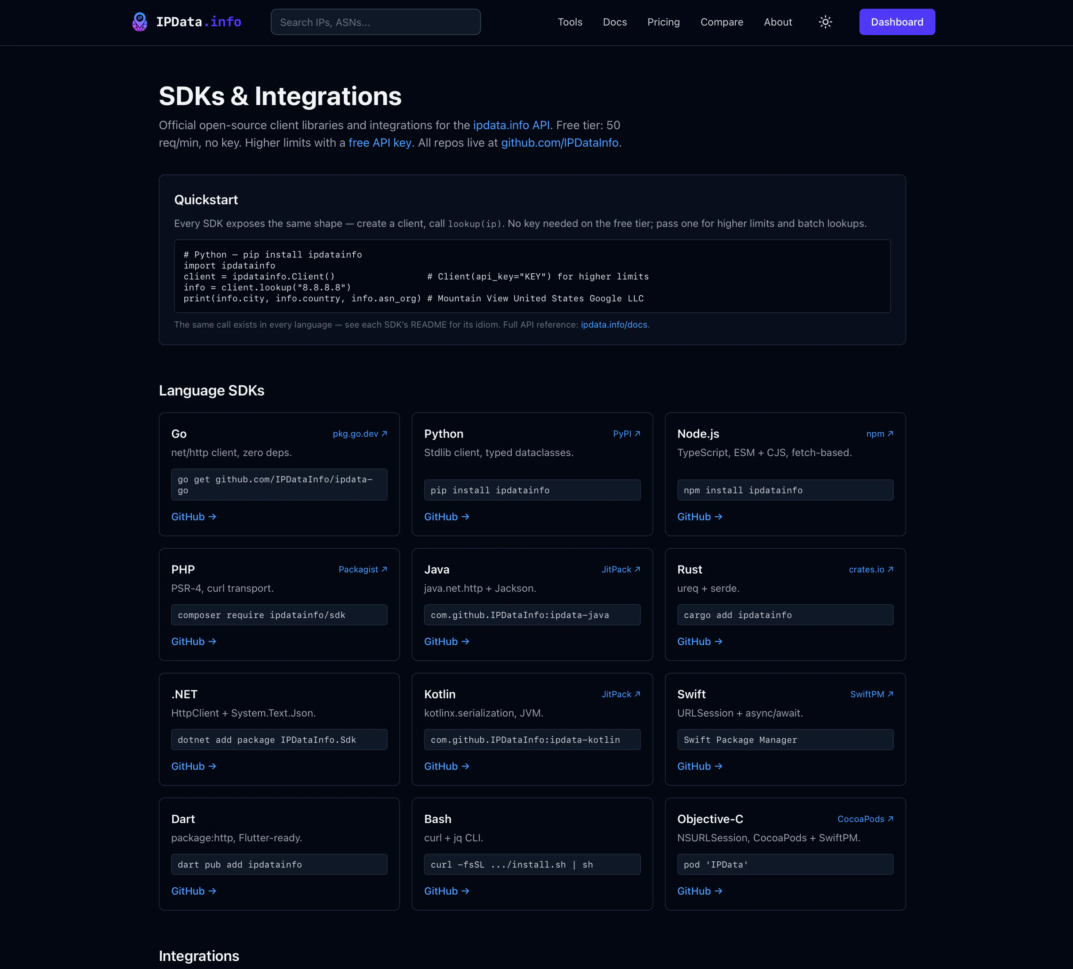Open pkg.go.dev link on Go card
The height and width of the screenshot is (969, 1073).
[x=360, y=434]
